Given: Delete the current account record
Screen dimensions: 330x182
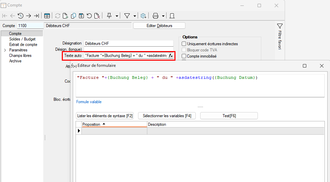Looking at the screenshot, I should (97, 16).
